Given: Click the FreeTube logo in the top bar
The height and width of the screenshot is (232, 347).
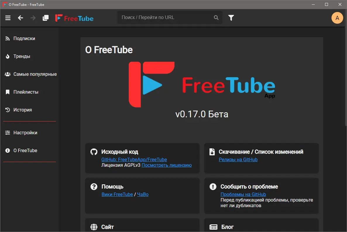Looking at the screenshot, I should pos(74,18).
